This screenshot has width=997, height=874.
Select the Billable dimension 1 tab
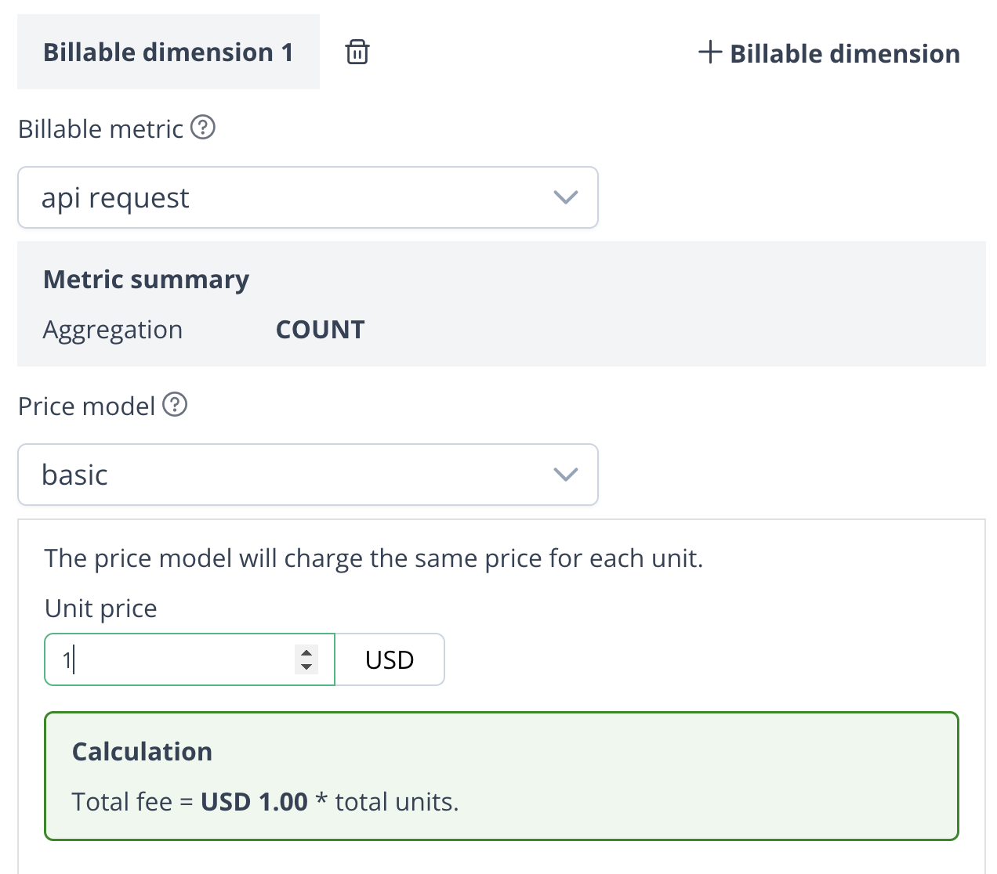tap(168, 52)
